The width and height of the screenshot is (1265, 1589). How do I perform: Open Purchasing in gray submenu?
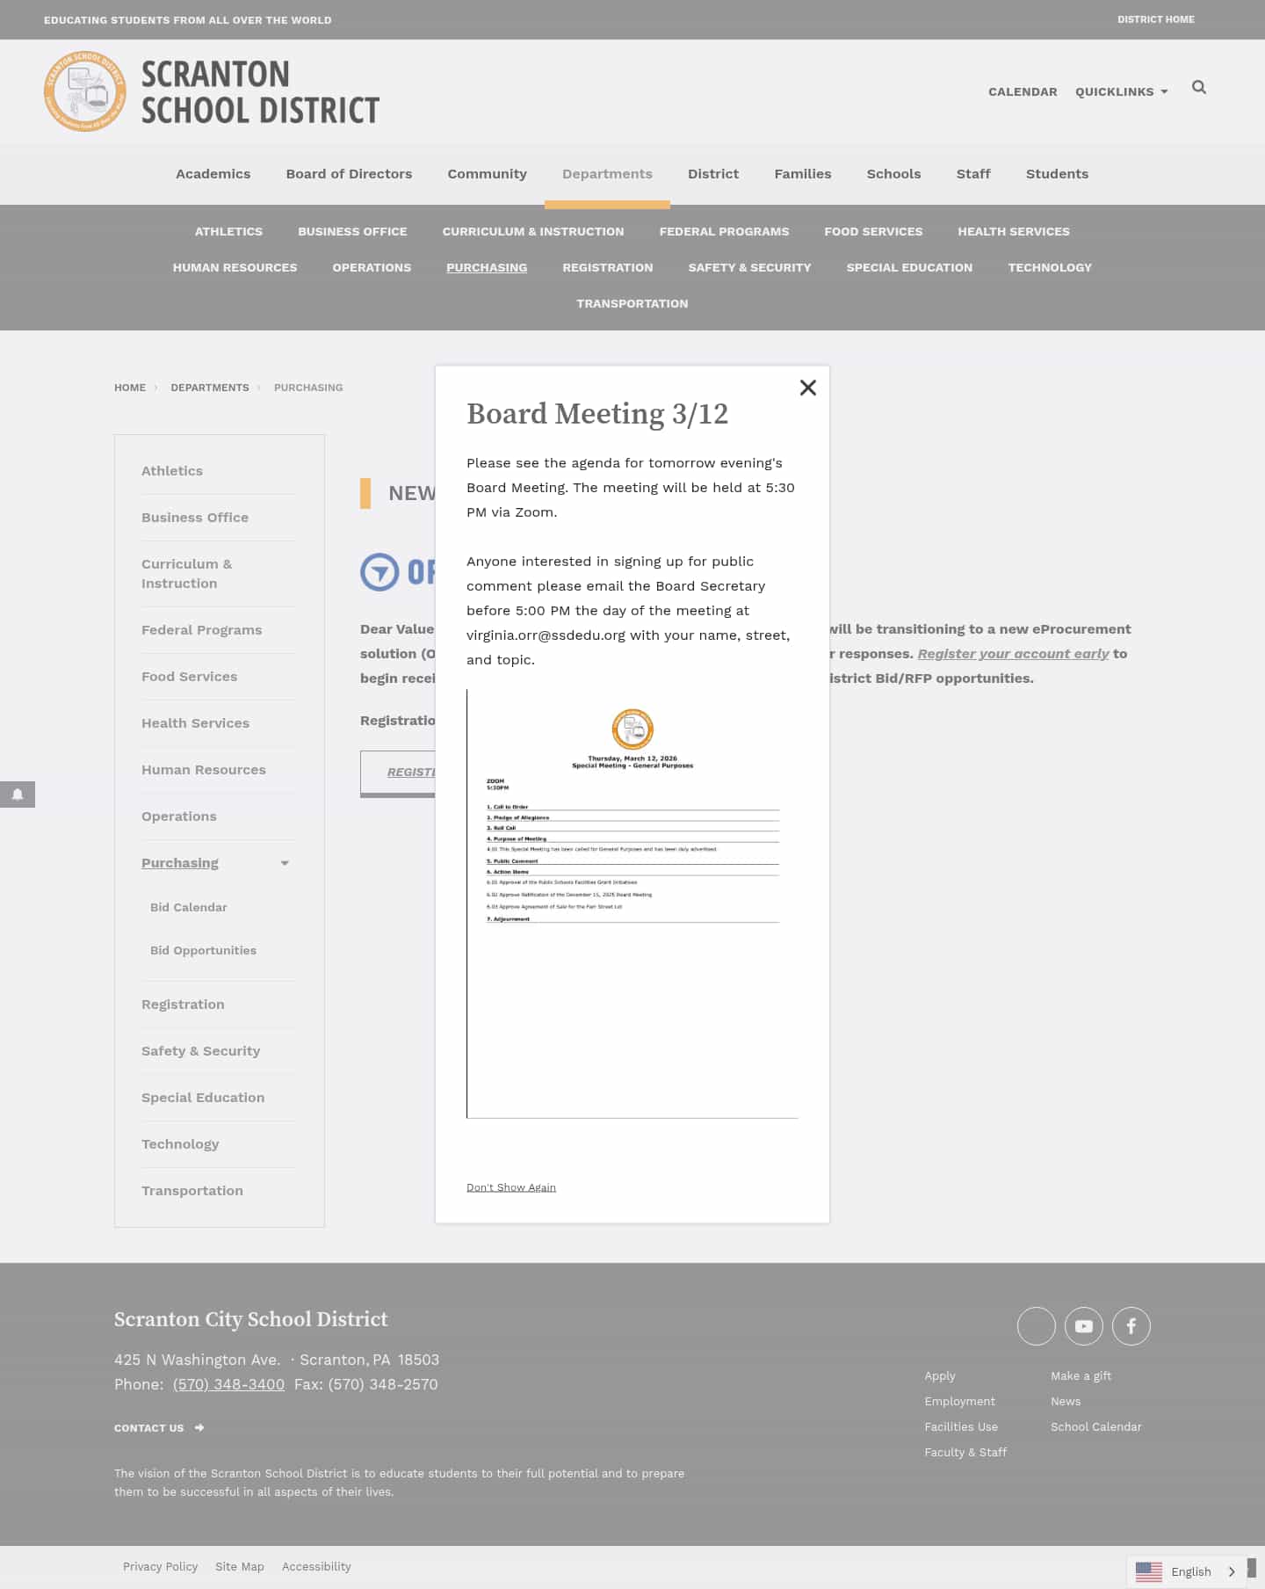487,267
